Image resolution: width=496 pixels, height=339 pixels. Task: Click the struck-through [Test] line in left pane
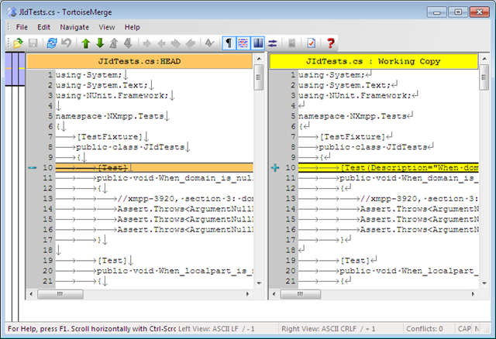click(154, 167)
